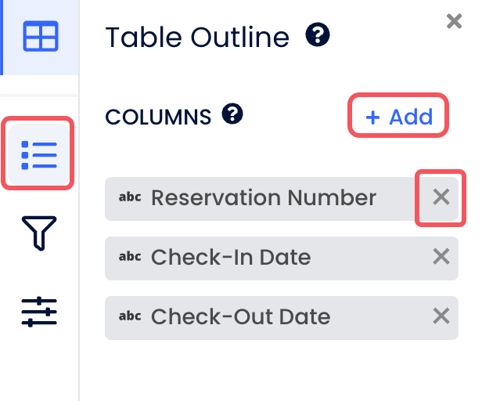Image resolution: width=482 pixels, height=401 pixels.
Task: Open the filter funnel icon
Action: 39,233
